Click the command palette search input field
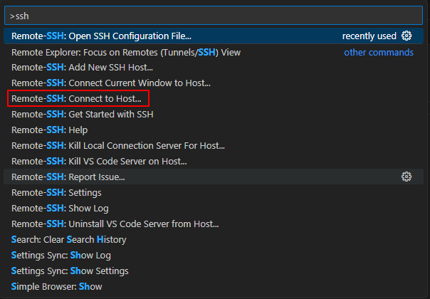This screenshot has height=299, width=430. pos(214,16)
